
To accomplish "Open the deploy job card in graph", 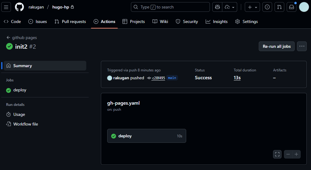I will [x=147, y=136].
